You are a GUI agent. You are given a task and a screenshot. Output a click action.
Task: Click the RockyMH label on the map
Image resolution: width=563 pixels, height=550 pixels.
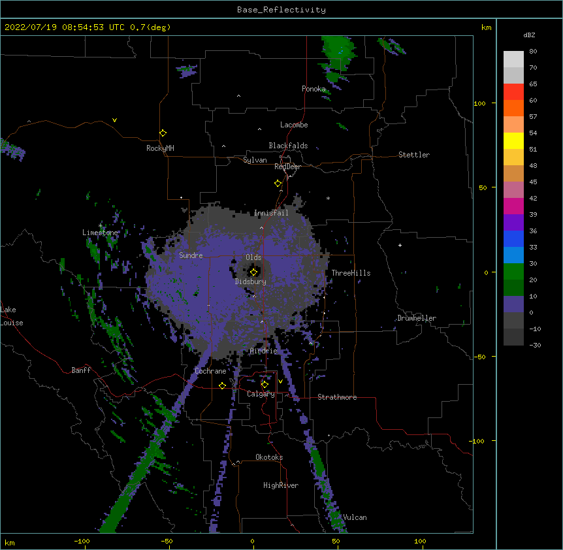click(160, 148)
